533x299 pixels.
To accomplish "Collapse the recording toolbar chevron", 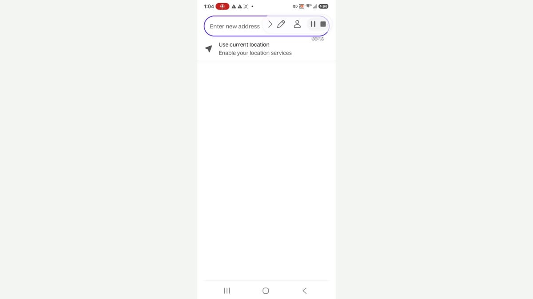I will (x=270, y=24).
